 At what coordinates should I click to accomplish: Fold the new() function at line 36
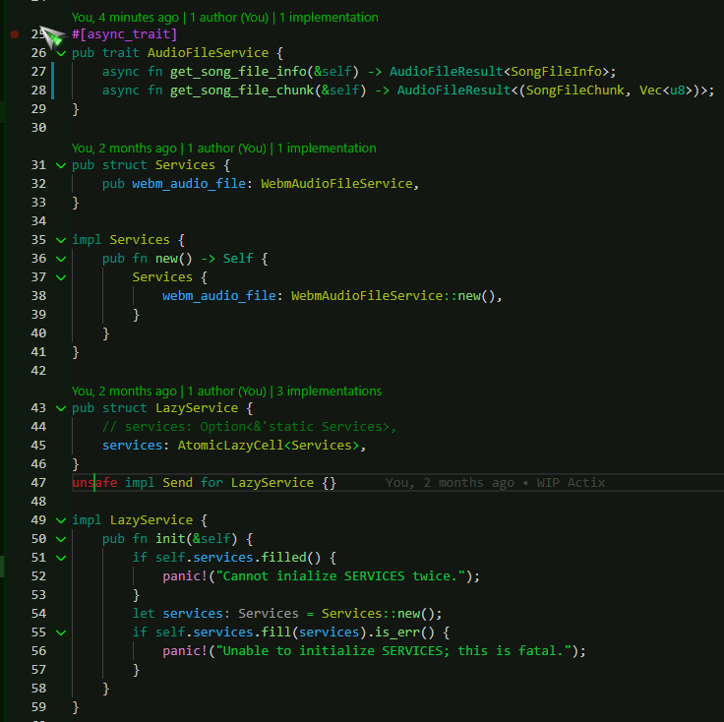pos(61,259)
